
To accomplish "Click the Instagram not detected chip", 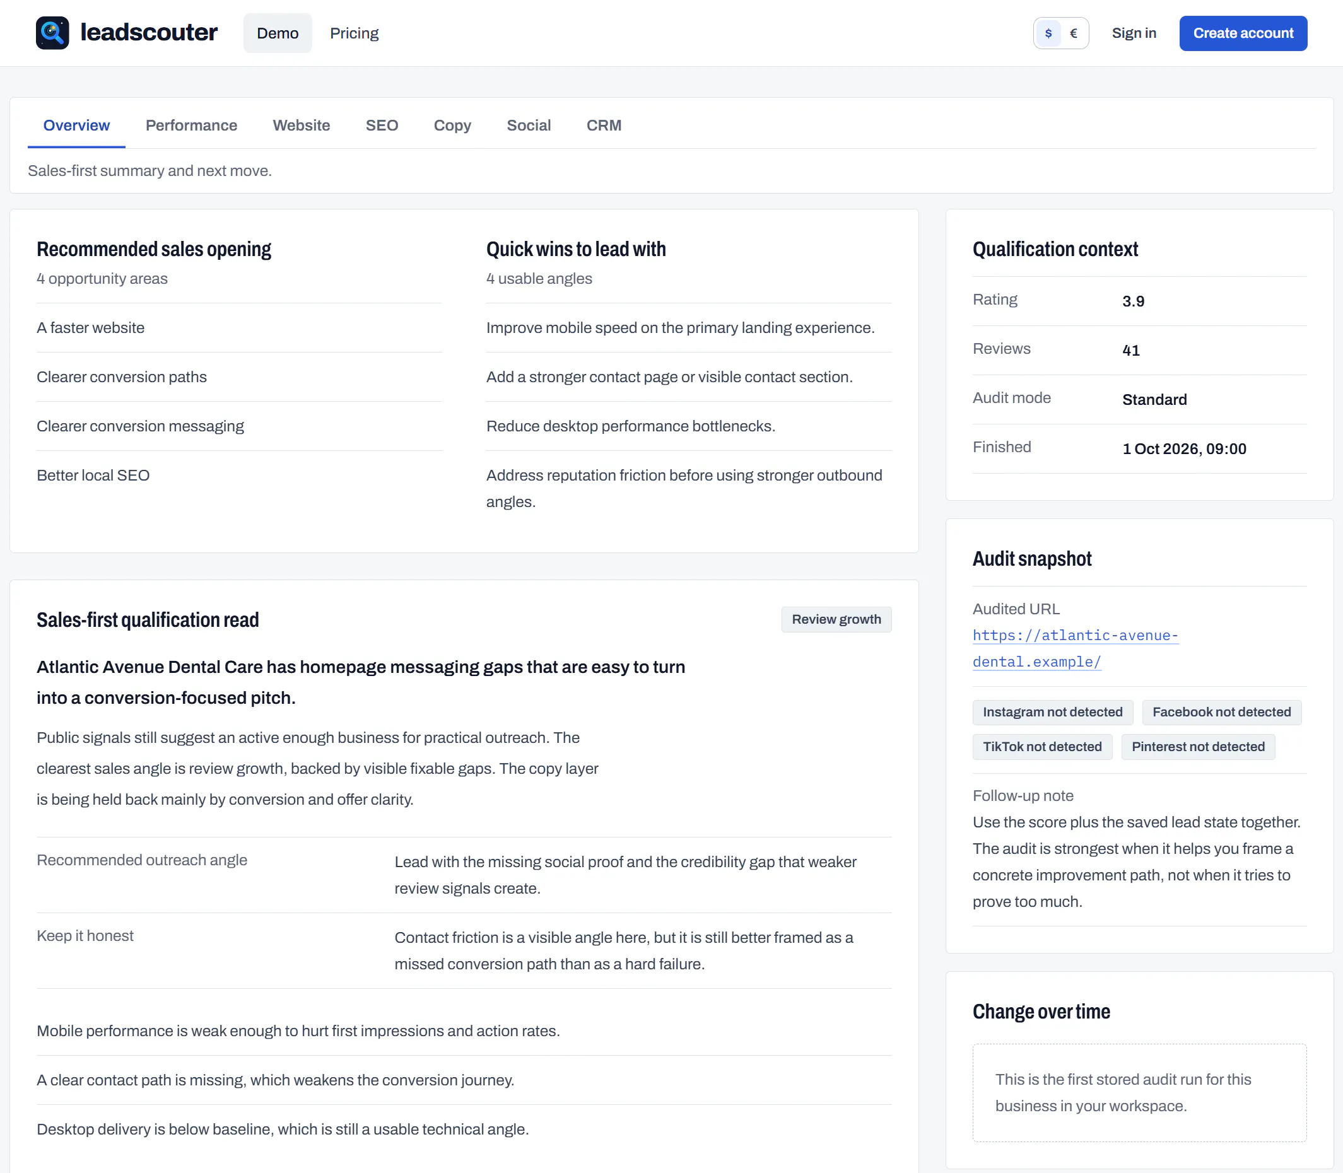I will (x=1052, y=711).
